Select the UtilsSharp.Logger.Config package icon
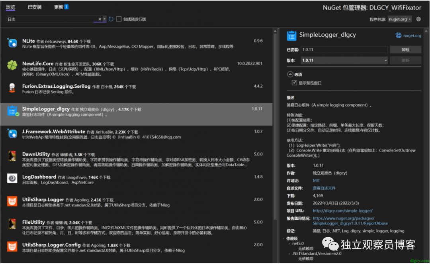This screenshot has height=264, width=430. tap(12, 246)
